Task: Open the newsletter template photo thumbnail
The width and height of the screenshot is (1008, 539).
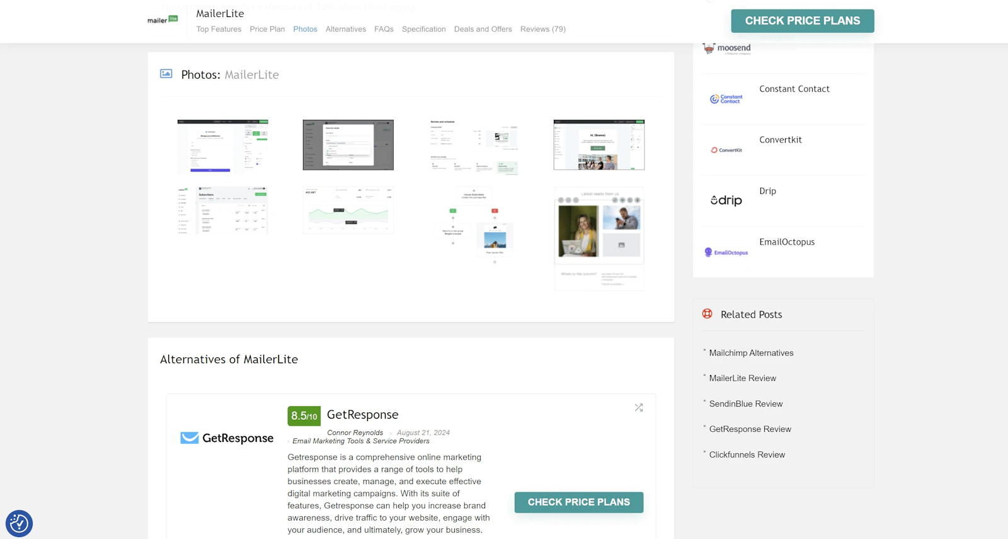Action: [x=599, y=238]
